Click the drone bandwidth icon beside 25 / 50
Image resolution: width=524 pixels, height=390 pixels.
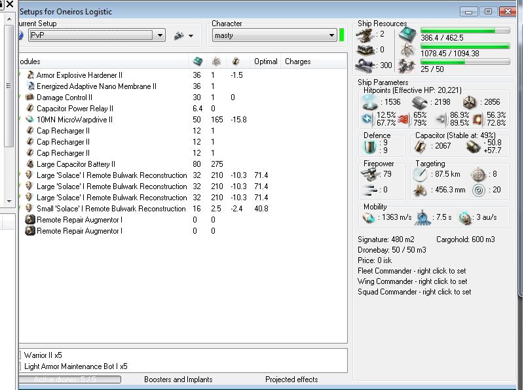click(x=407, y=66)
